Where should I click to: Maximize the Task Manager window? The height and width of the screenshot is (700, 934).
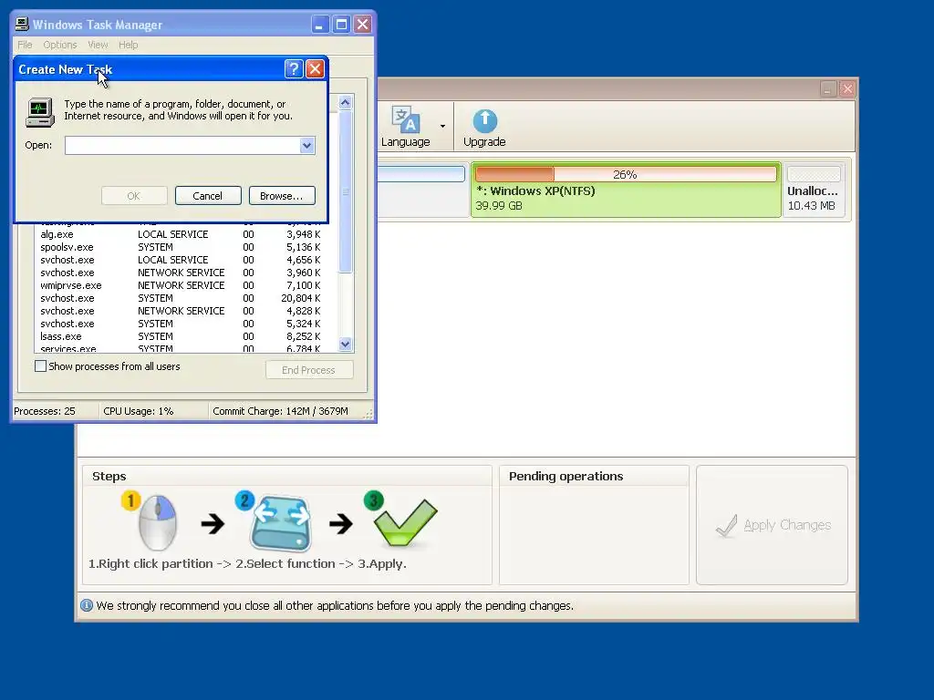(341, 25)
